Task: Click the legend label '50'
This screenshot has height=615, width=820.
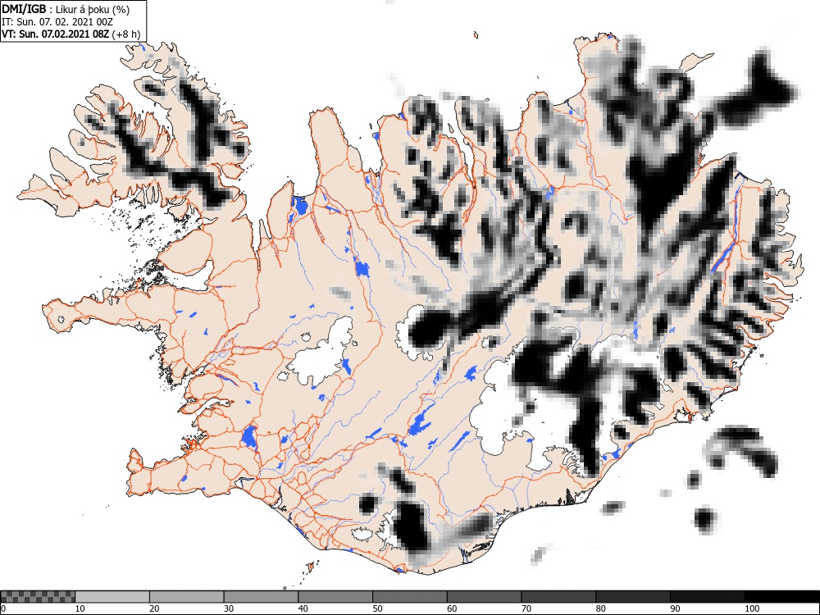Action: coord(377,608)
